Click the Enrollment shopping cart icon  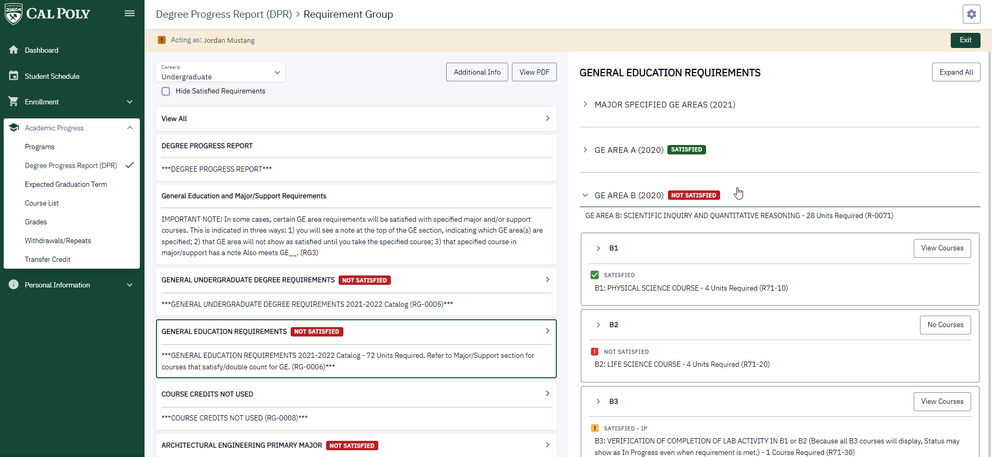pyautogui.click(x=14, y=102)
